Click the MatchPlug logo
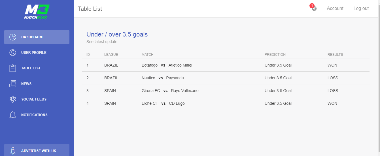This screenshot has height=156, width=380. (37, 12)
